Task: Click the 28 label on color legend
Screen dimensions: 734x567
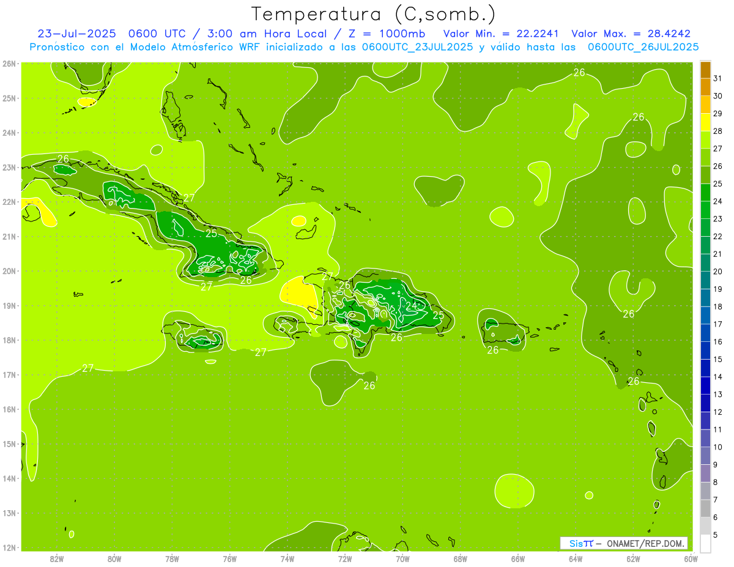Action: coord(717,131)
